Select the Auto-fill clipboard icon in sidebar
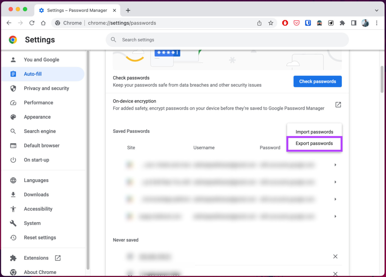Image resolution: width=386 pixels, height=277 pixels. click(x=13, y=74)
